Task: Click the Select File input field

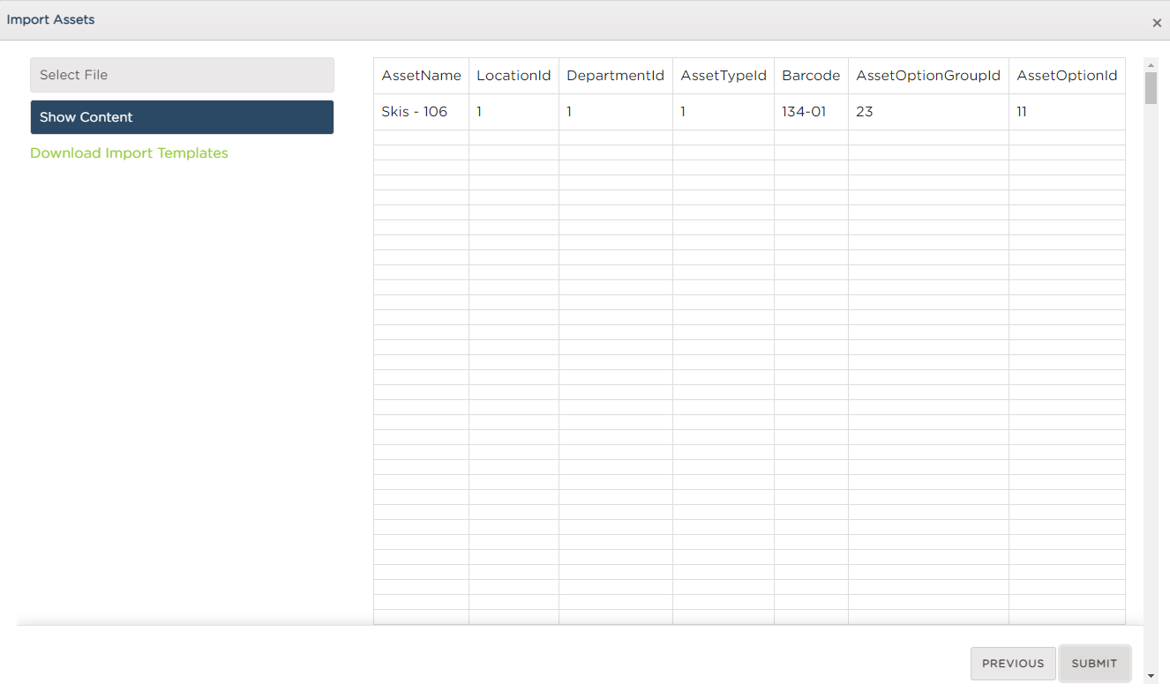Action: coord(182,75)
